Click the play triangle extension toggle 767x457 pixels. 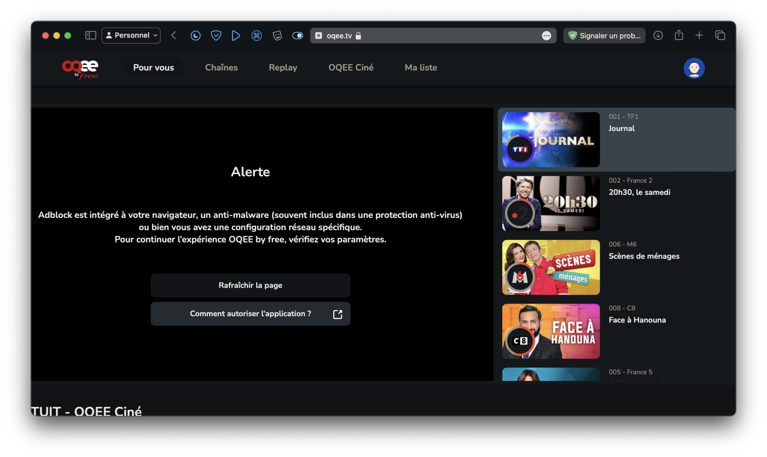[236, 35]
